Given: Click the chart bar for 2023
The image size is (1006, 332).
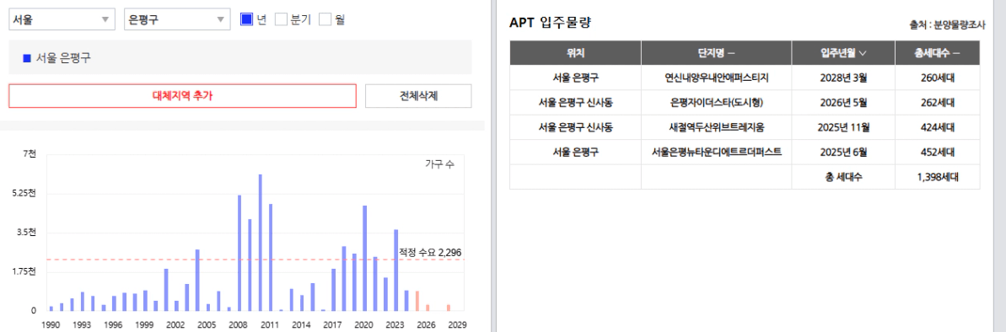Looking at the screenshot, I should (x=395, y=270).
